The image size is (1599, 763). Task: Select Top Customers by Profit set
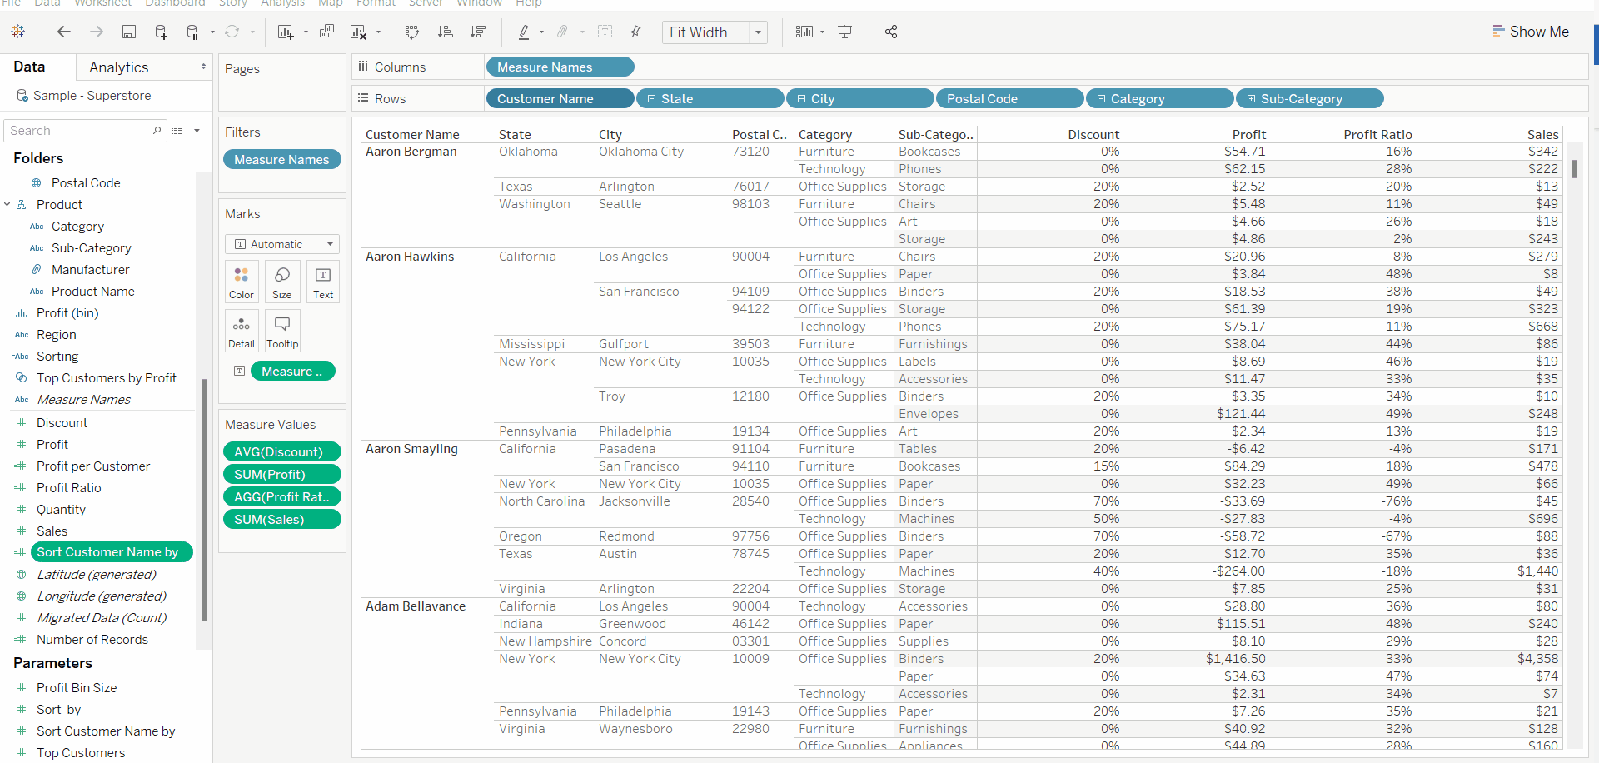(107, 378)
